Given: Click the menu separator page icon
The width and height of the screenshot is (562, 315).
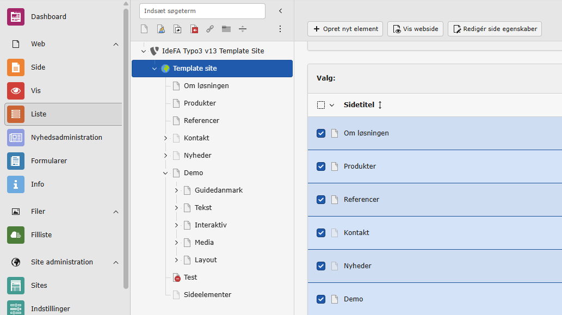Looking at the screenshot, I should [x=243, y=29].
